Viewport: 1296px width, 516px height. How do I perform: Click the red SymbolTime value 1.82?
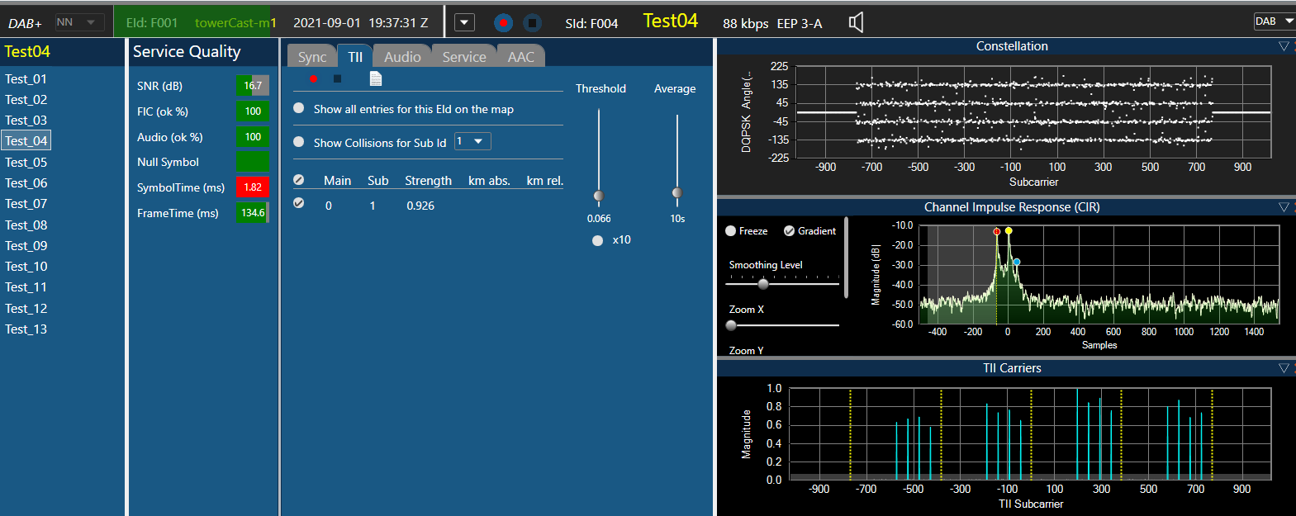pos(253,187)
